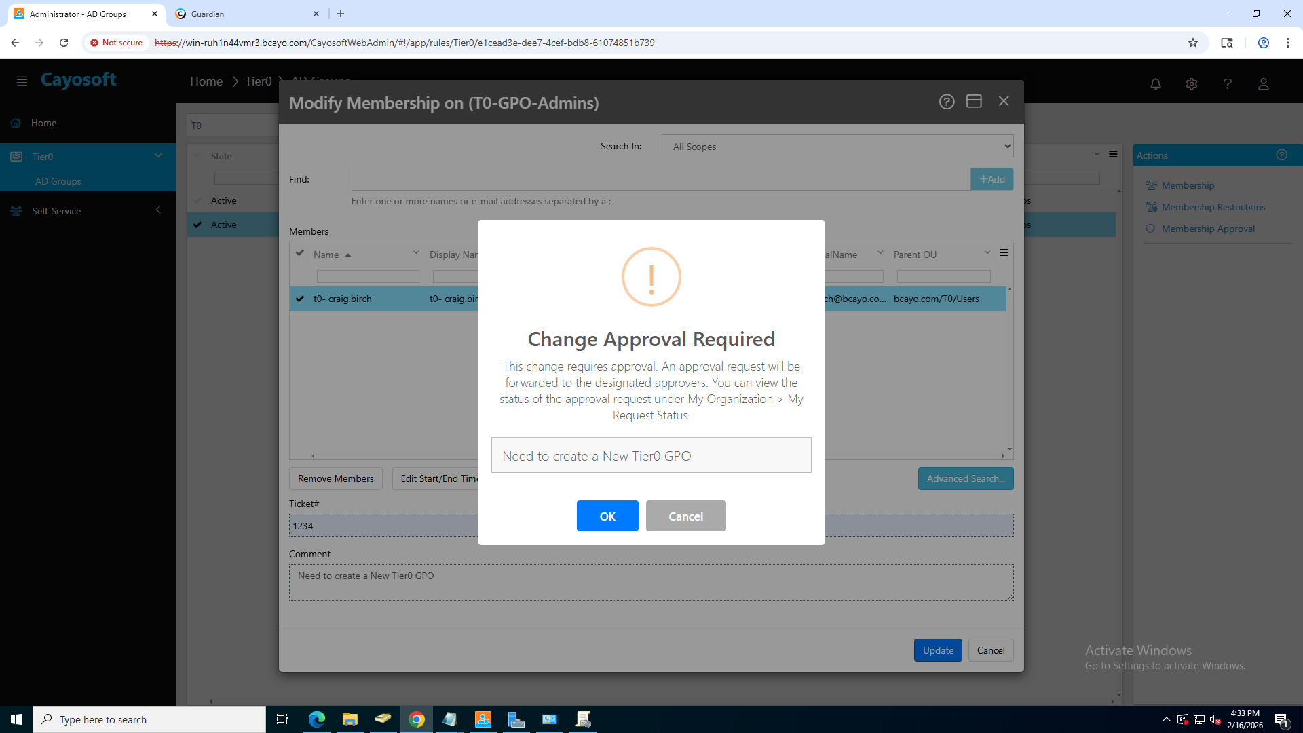Collapse the Tier0 sidebar section
Image resolution: width=1303 pixels, height=733 pixels.
click(158, 156)
